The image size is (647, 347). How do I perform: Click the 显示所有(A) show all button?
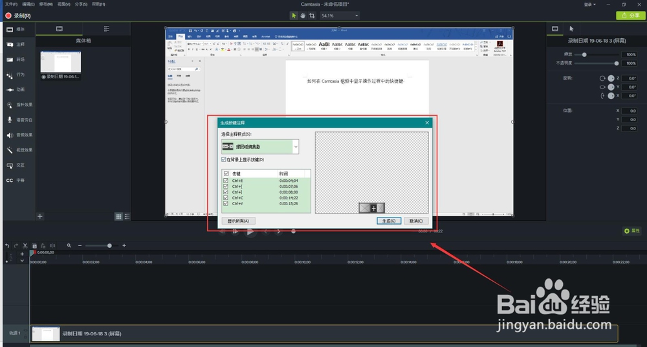[238, 221]
